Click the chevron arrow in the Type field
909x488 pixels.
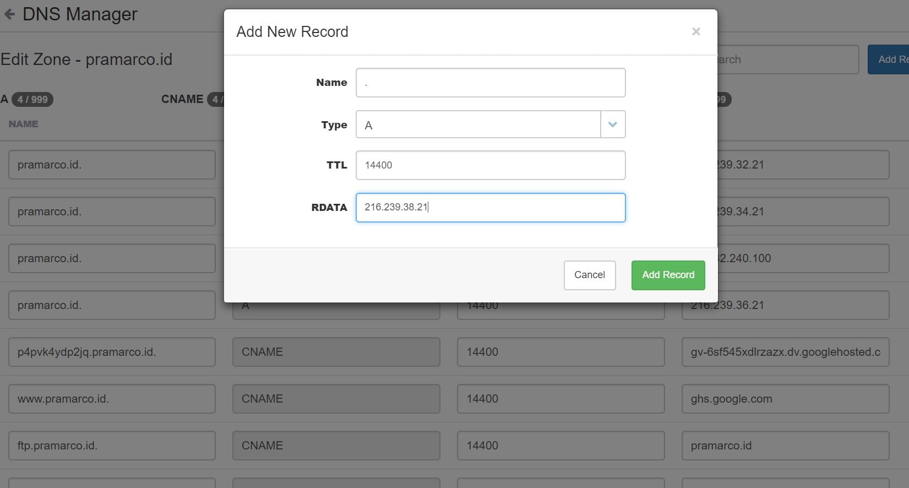[x=613, y=124]
